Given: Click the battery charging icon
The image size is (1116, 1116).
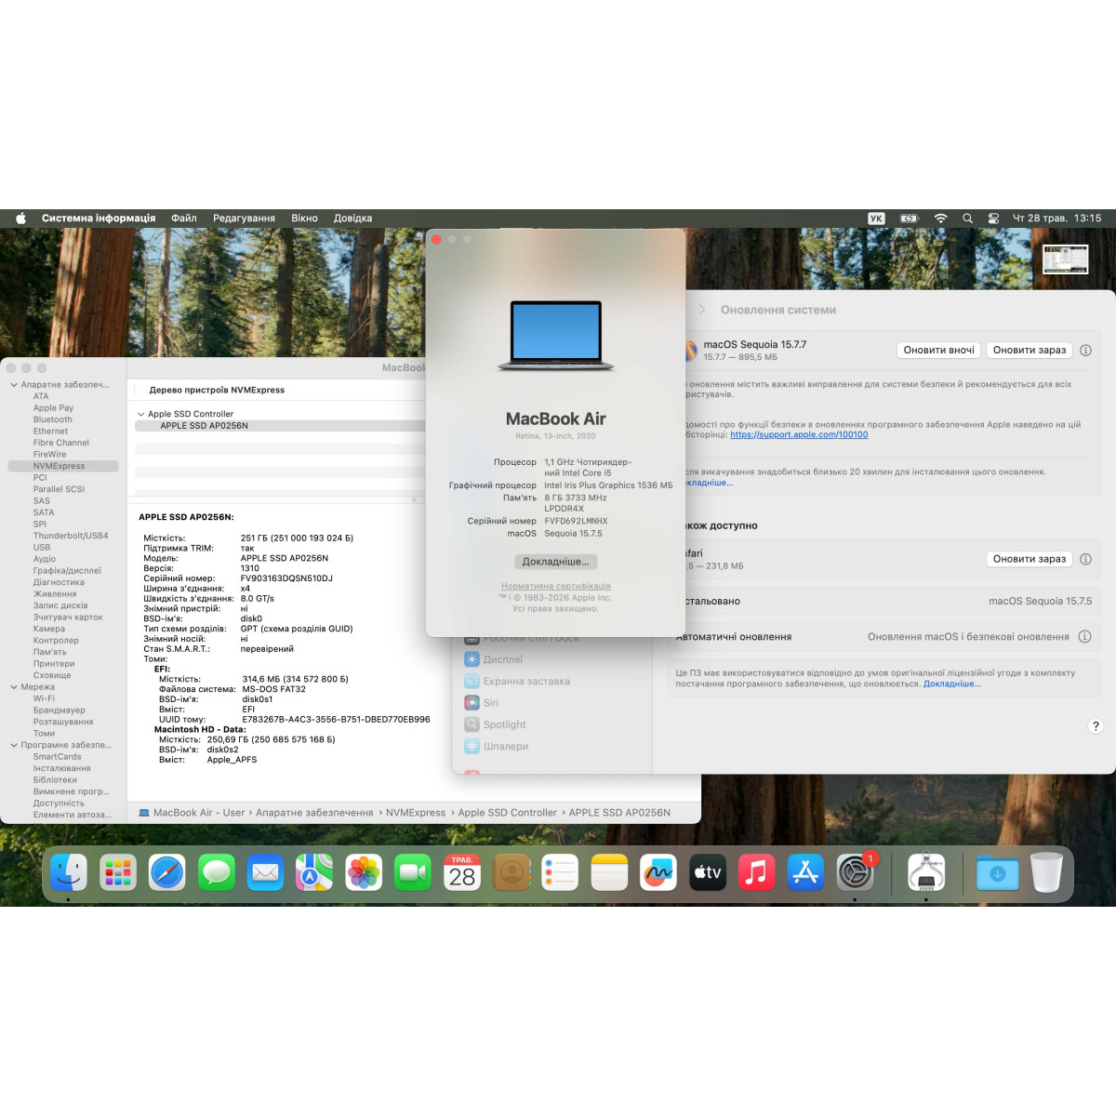Looking at the screenshot, I should pos(909,219).
